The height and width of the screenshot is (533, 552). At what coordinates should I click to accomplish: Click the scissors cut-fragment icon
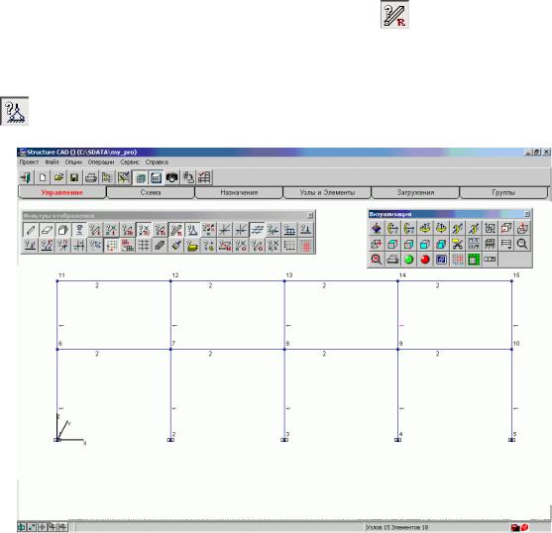tap(457, 244)
